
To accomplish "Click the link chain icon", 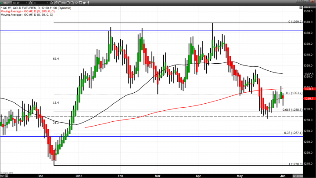I will click(x=76, y=3).
